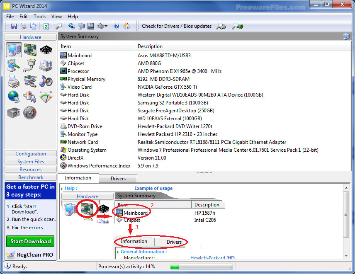Click the magnifier-with-hand driver check icon

pyautogui.click(x=221, y=26)
